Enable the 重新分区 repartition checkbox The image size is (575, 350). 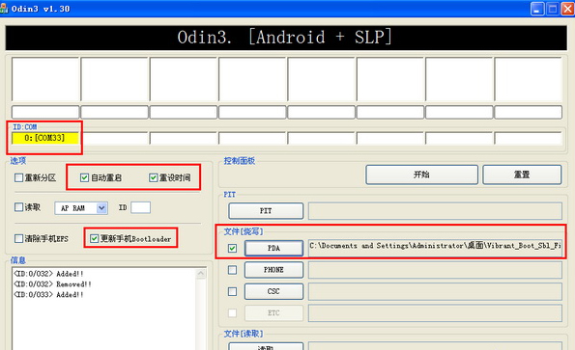[x=18, y=177]
